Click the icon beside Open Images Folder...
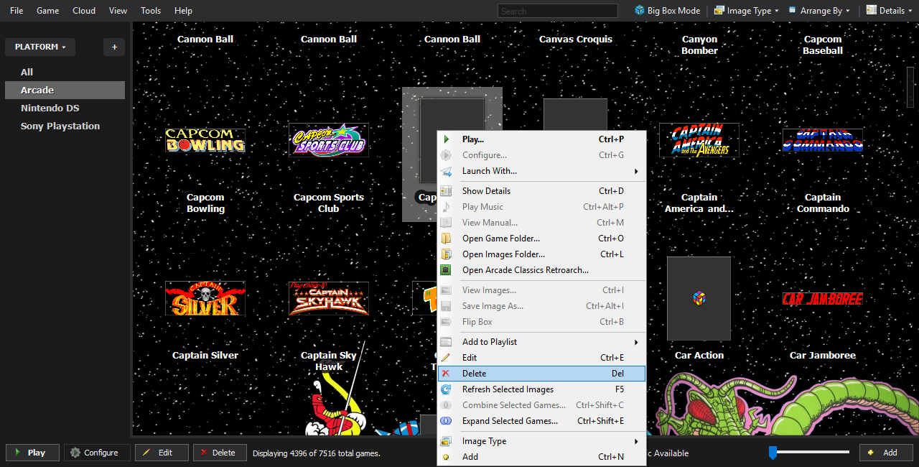Screen dimensions: 919x467 pyautogui.click(x=446, y=254)
